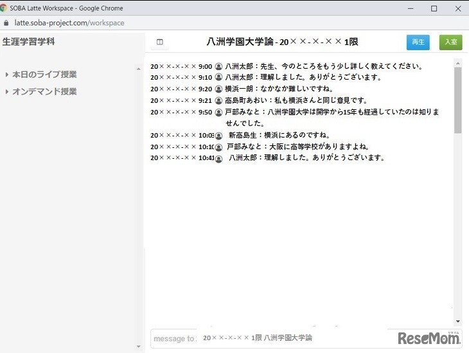
Task: Expand the オンデマンド授業 tree arrow
Action: click(7, 91)
